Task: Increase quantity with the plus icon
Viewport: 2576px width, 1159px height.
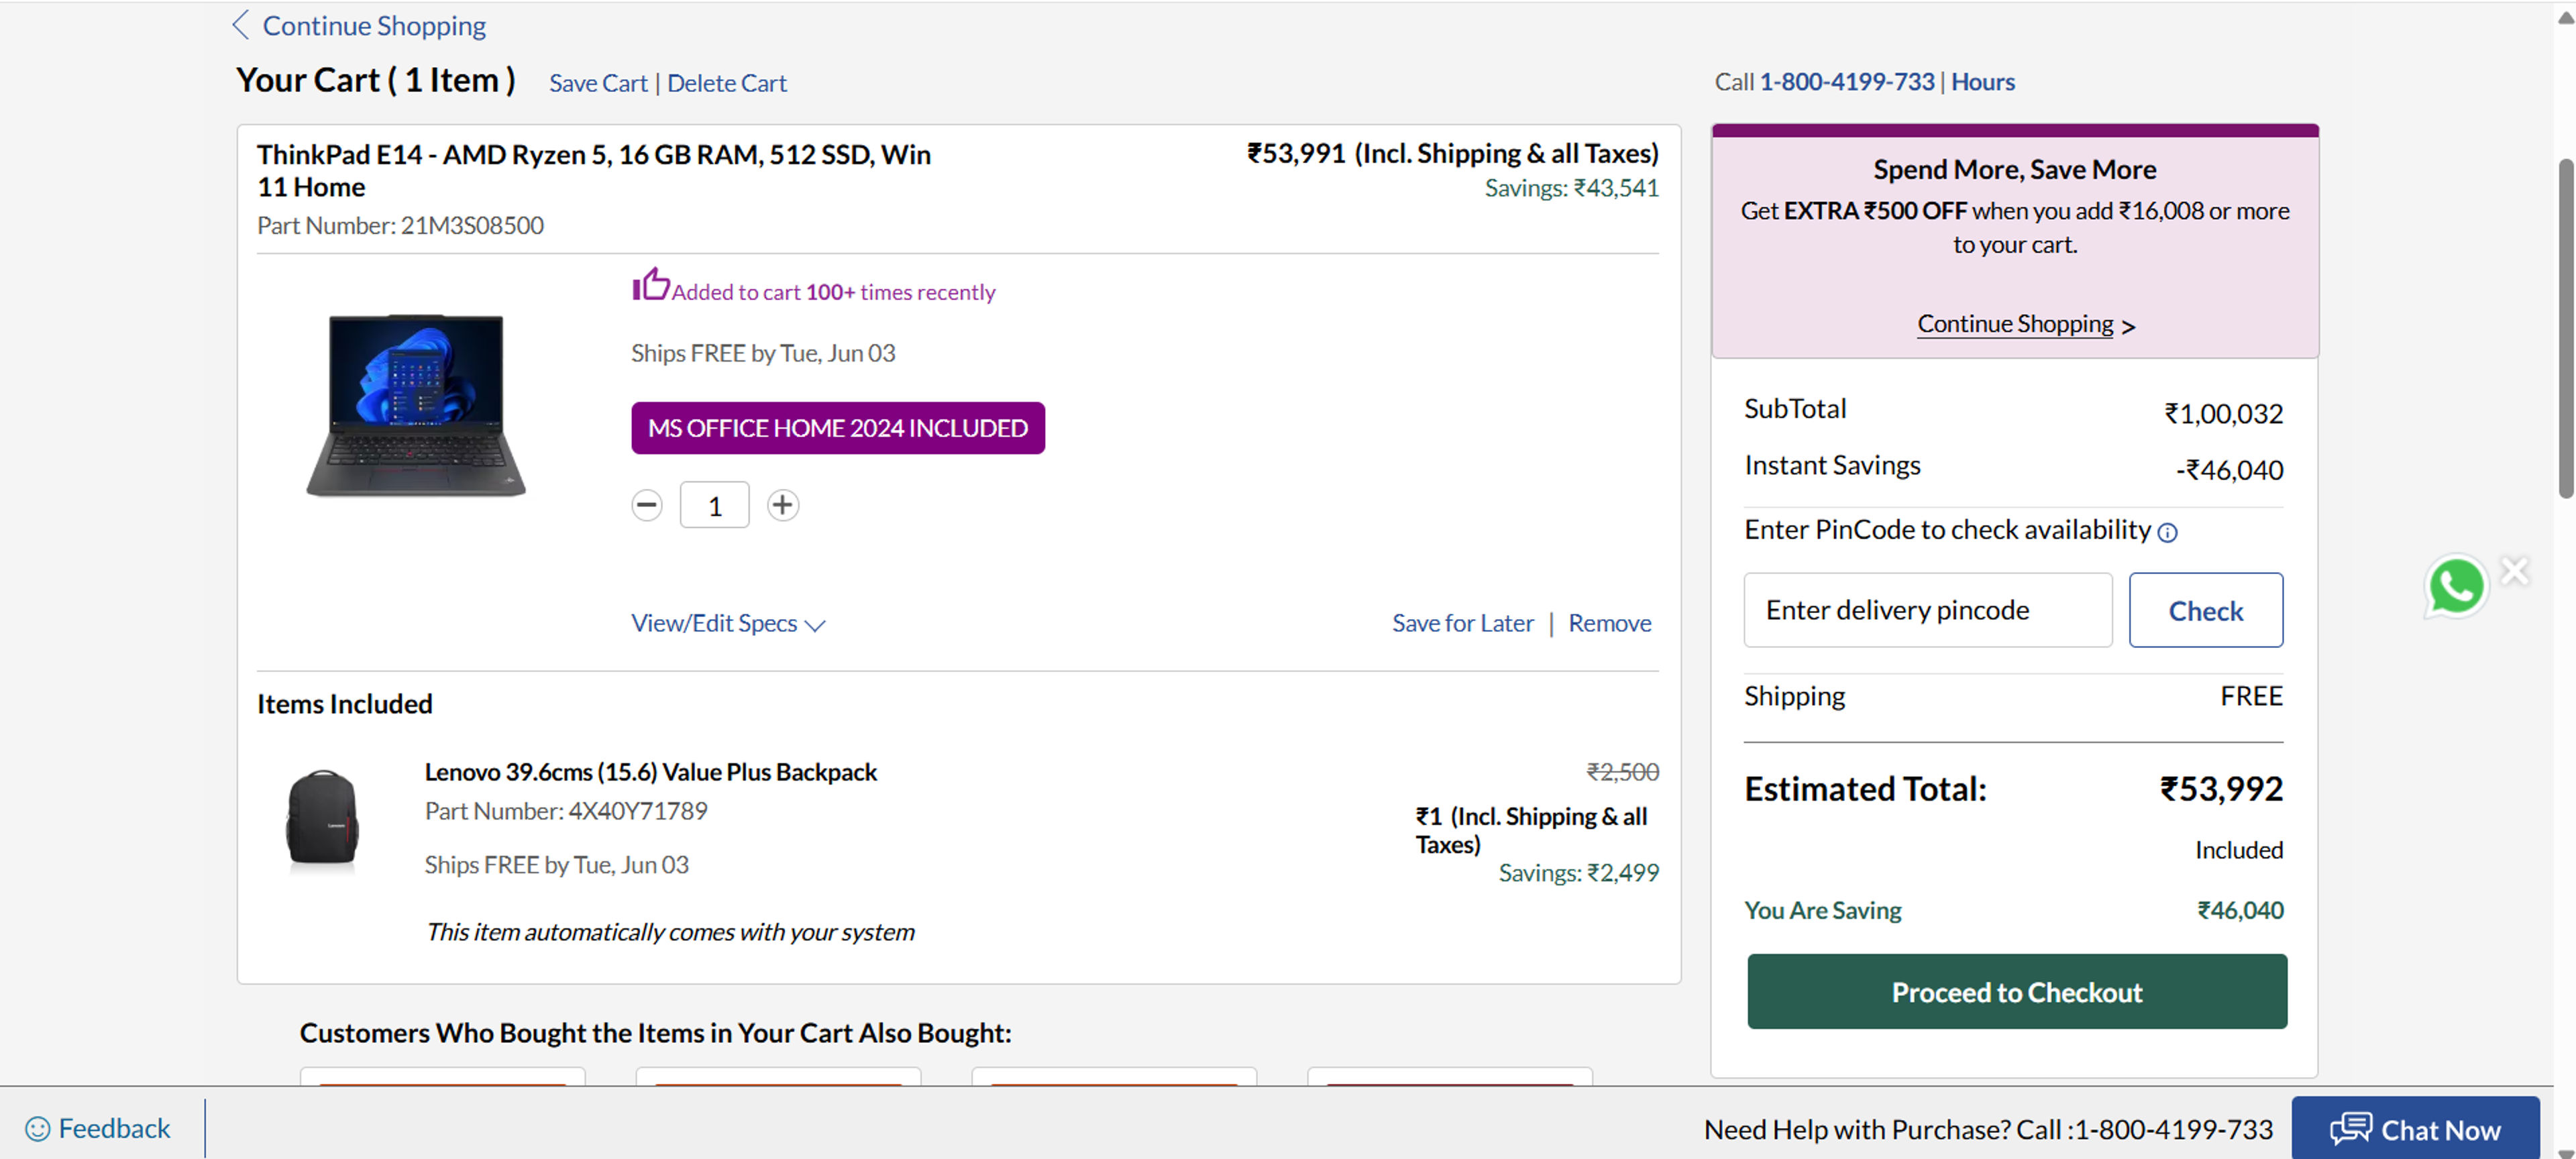Action: (782, 505)
